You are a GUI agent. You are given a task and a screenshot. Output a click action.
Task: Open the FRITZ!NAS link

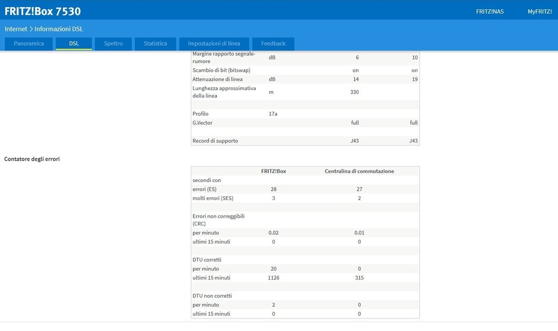[488, 11]
